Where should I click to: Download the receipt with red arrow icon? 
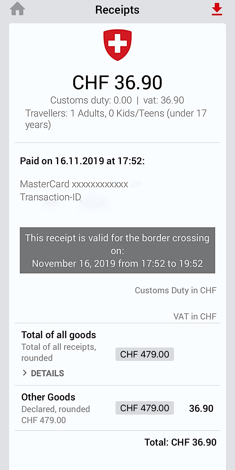(217, 9)
